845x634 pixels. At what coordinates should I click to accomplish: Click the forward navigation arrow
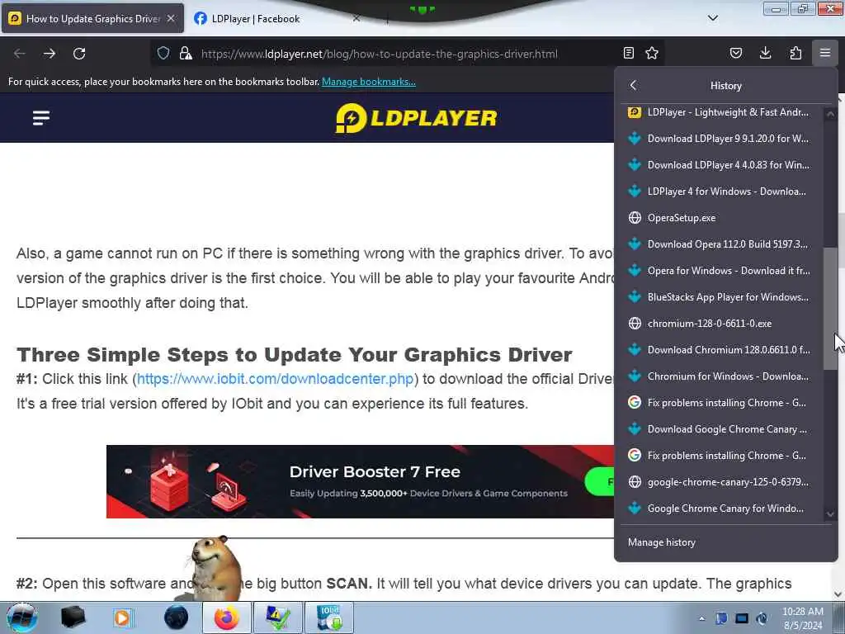click(50, 54)
